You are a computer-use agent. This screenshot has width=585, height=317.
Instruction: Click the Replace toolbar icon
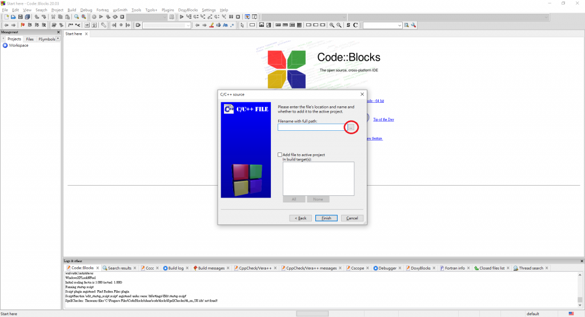click(83, 17)
